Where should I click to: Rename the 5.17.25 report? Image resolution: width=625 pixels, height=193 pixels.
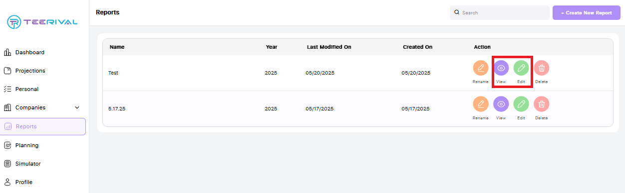pyautogui.click(x=480, y=104)
